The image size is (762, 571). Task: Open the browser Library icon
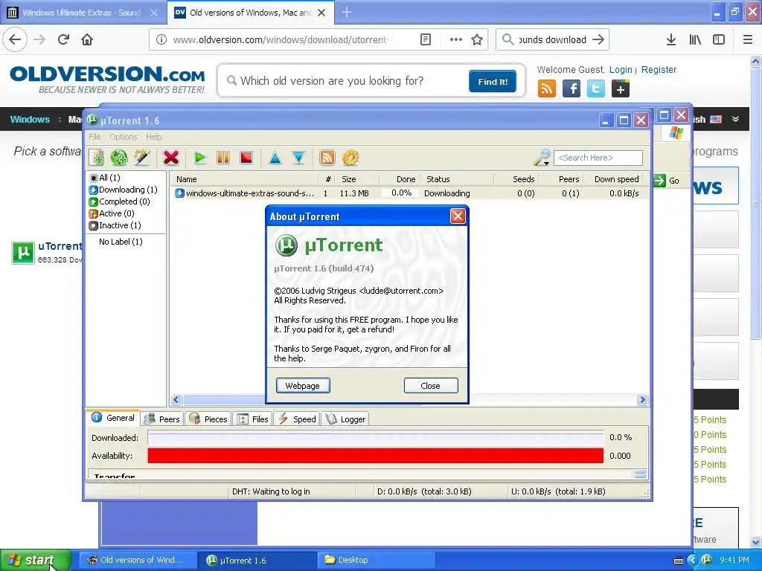point(695,39)
